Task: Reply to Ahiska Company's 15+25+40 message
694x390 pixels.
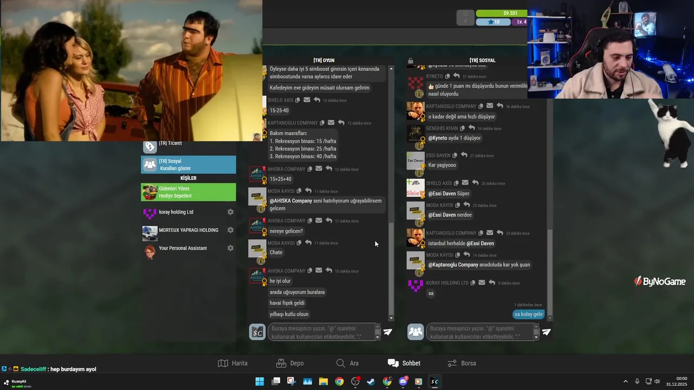Action: [329, 169]
